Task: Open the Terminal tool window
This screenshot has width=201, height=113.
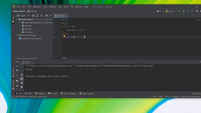Action: pos(53,94)
